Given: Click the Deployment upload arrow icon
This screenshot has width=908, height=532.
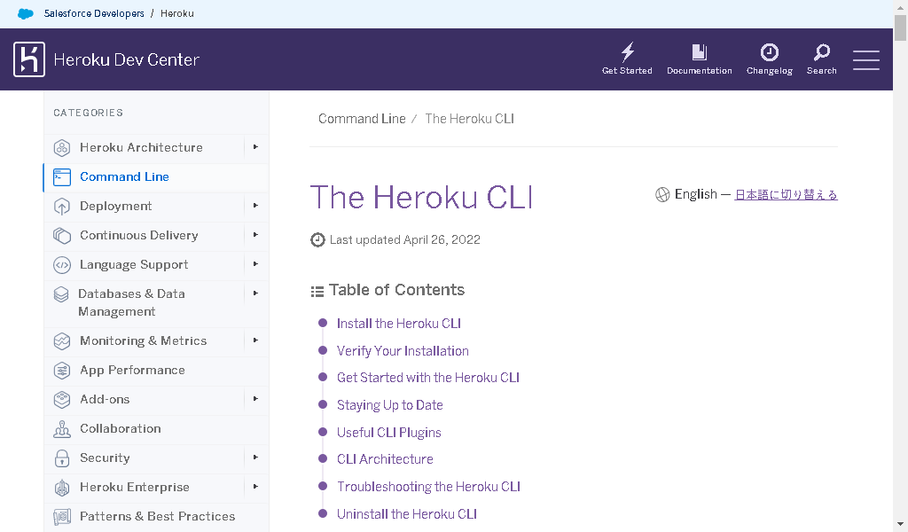Looking at the screenshot, I should 62,206.
